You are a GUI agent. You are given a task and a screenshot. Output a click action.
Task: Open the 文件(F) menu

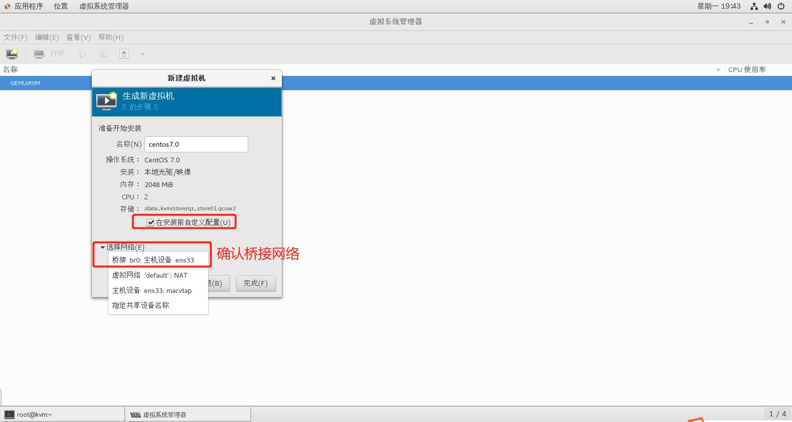pyautogui.click(x=16, y=38)
